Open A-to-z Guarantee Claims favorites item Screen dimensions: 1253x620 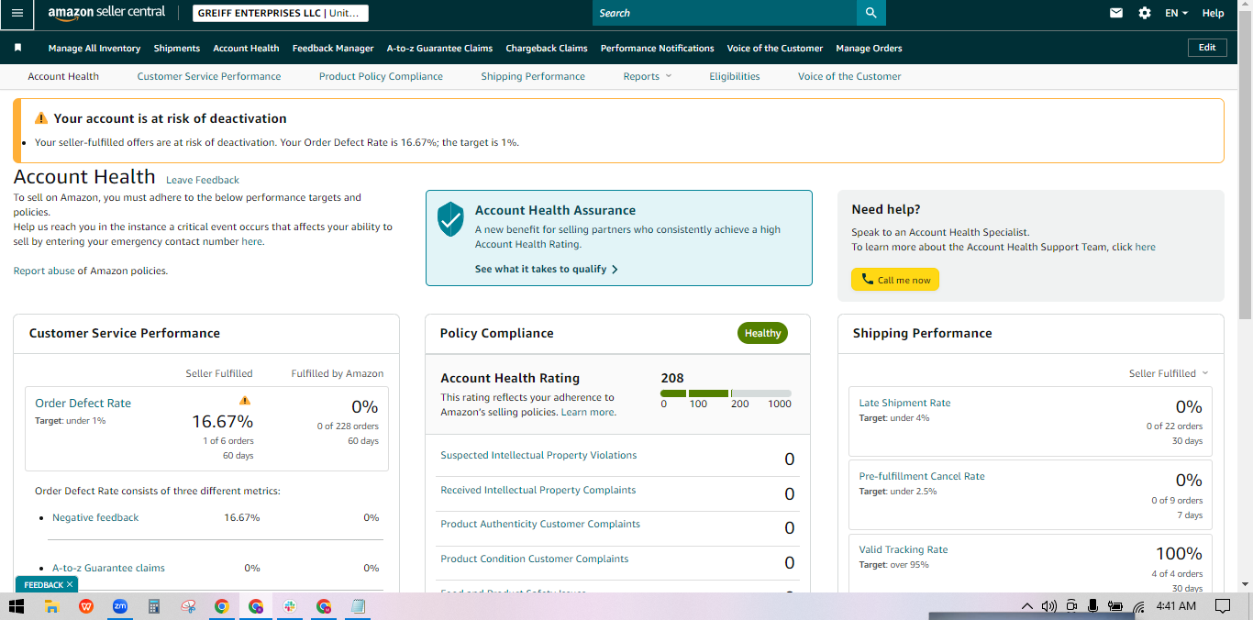[439, 48]
